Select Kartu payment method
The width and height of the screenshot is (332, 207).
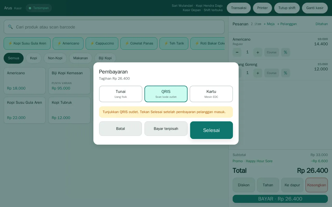point(211,94)
